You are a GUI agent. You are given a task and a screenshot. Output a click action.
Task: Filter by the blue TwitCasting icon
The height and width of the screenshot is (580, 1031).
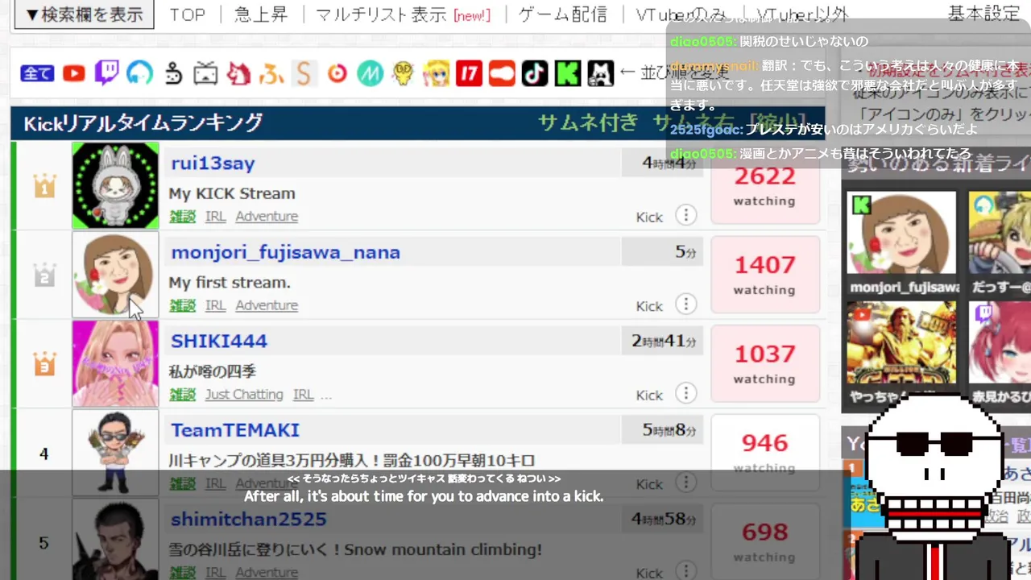140,74
